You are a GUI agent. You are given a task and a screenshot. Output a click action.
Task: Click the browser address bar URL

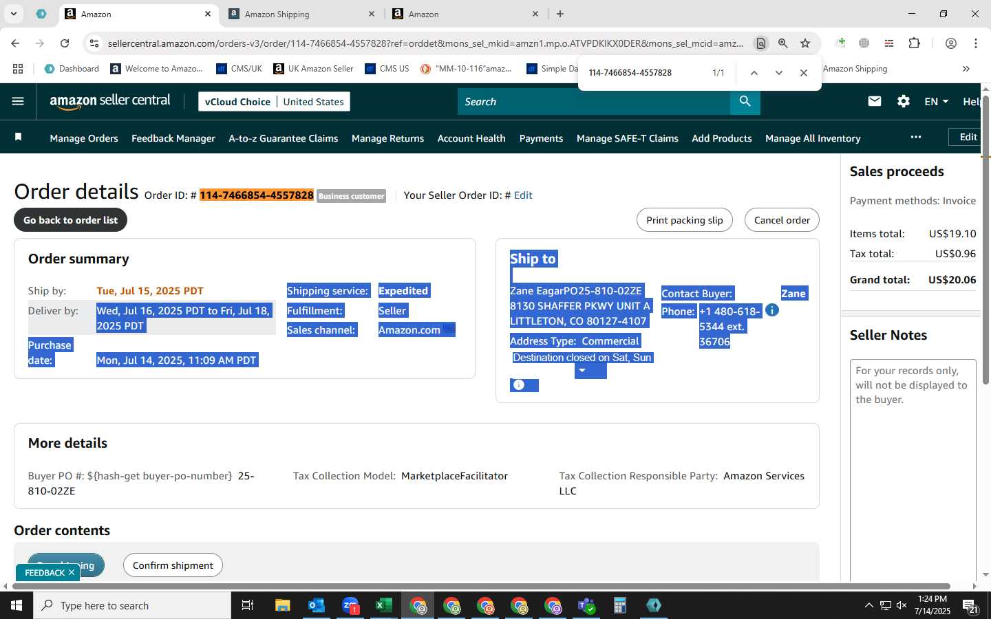[x=425, y=43]
